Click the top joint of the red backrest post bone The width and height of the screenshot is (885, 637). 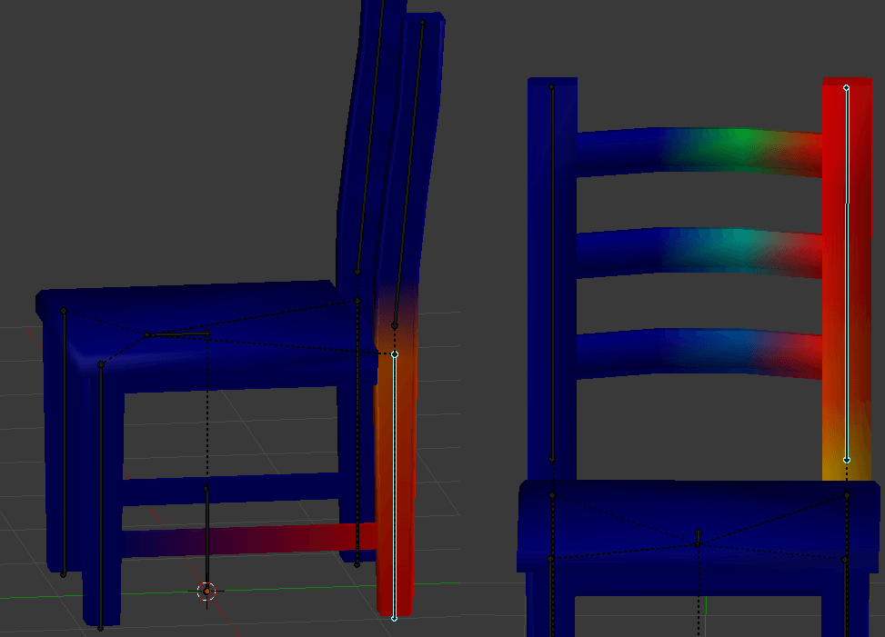tap(846, 88)
